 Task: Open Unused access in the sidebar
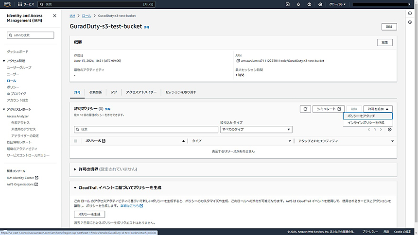tap(23, 129)
